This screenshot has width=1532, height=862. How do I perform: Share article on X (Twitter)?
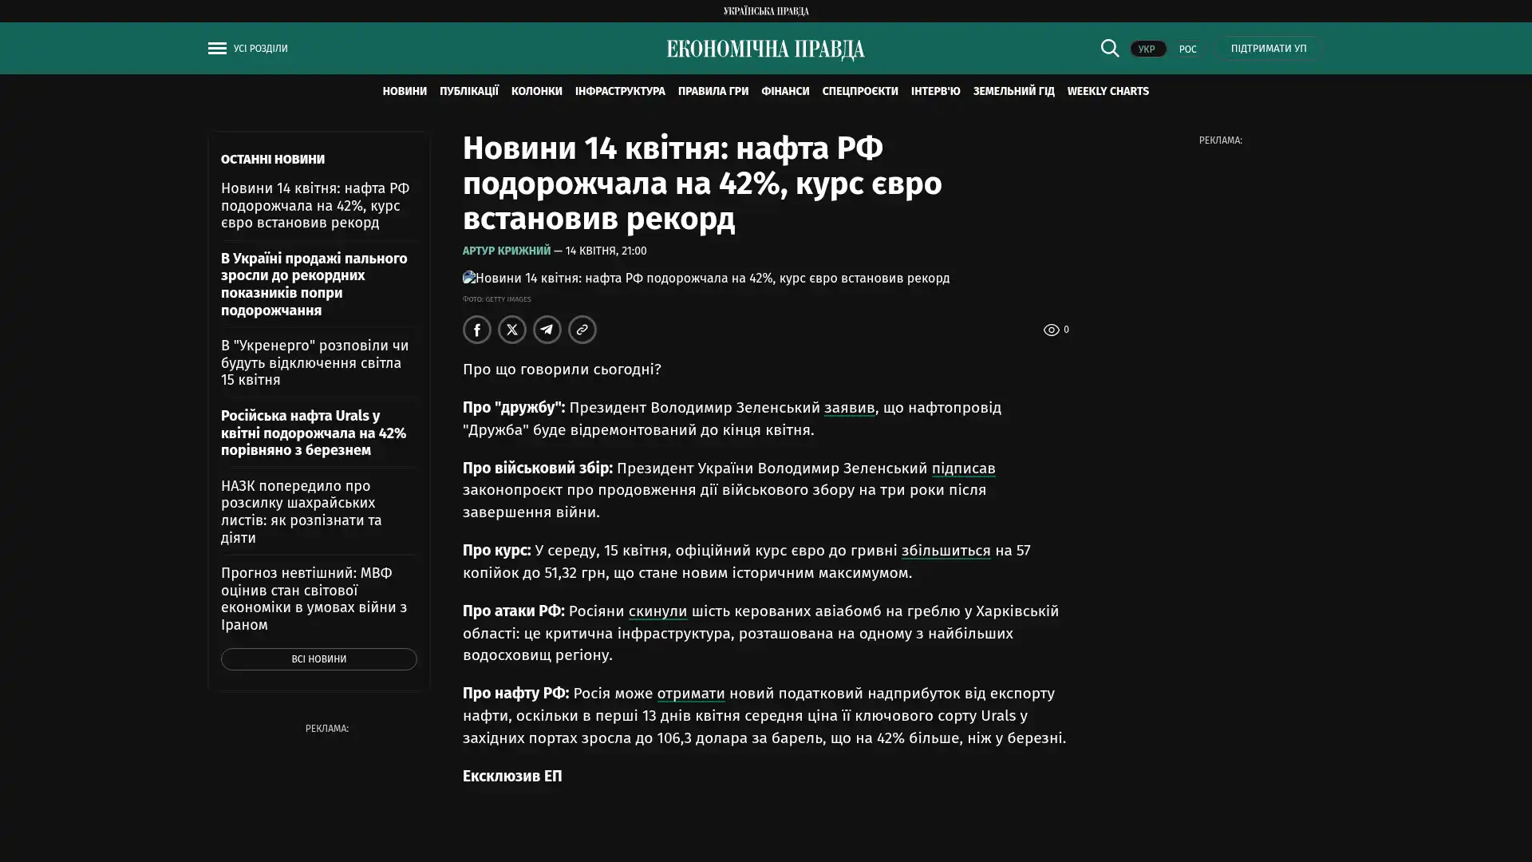(511, 330)
